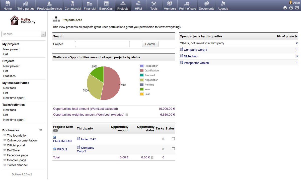Screen dimensions: 301x188
Task: Click the Search button
Action: (150, 44)
